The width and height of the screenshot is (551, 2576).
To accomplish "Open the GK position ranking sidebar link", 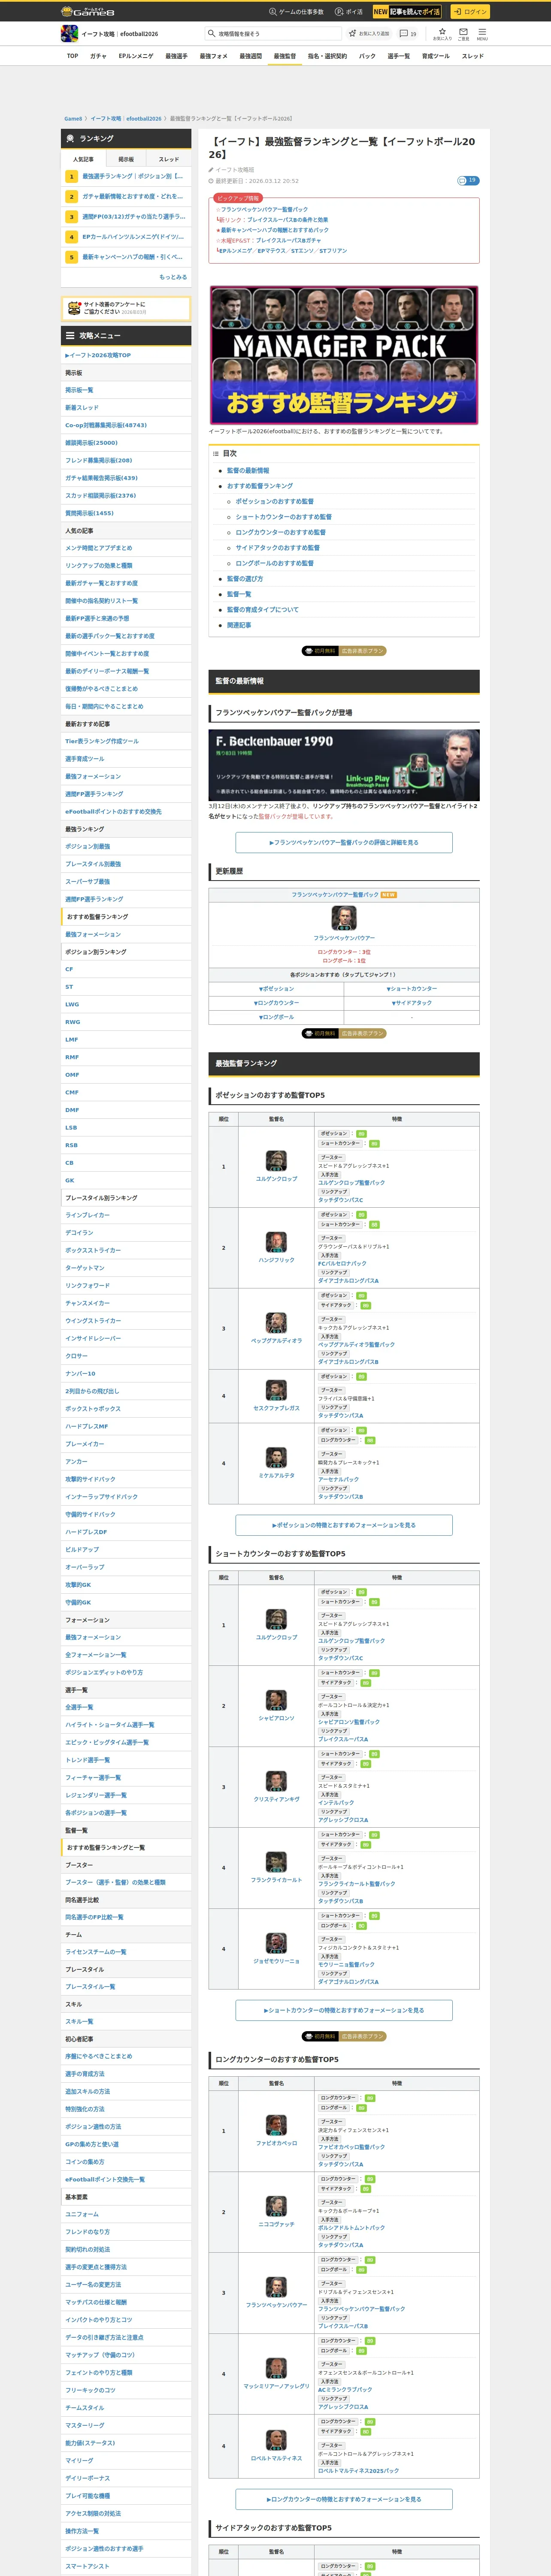I will [70, 1180].
